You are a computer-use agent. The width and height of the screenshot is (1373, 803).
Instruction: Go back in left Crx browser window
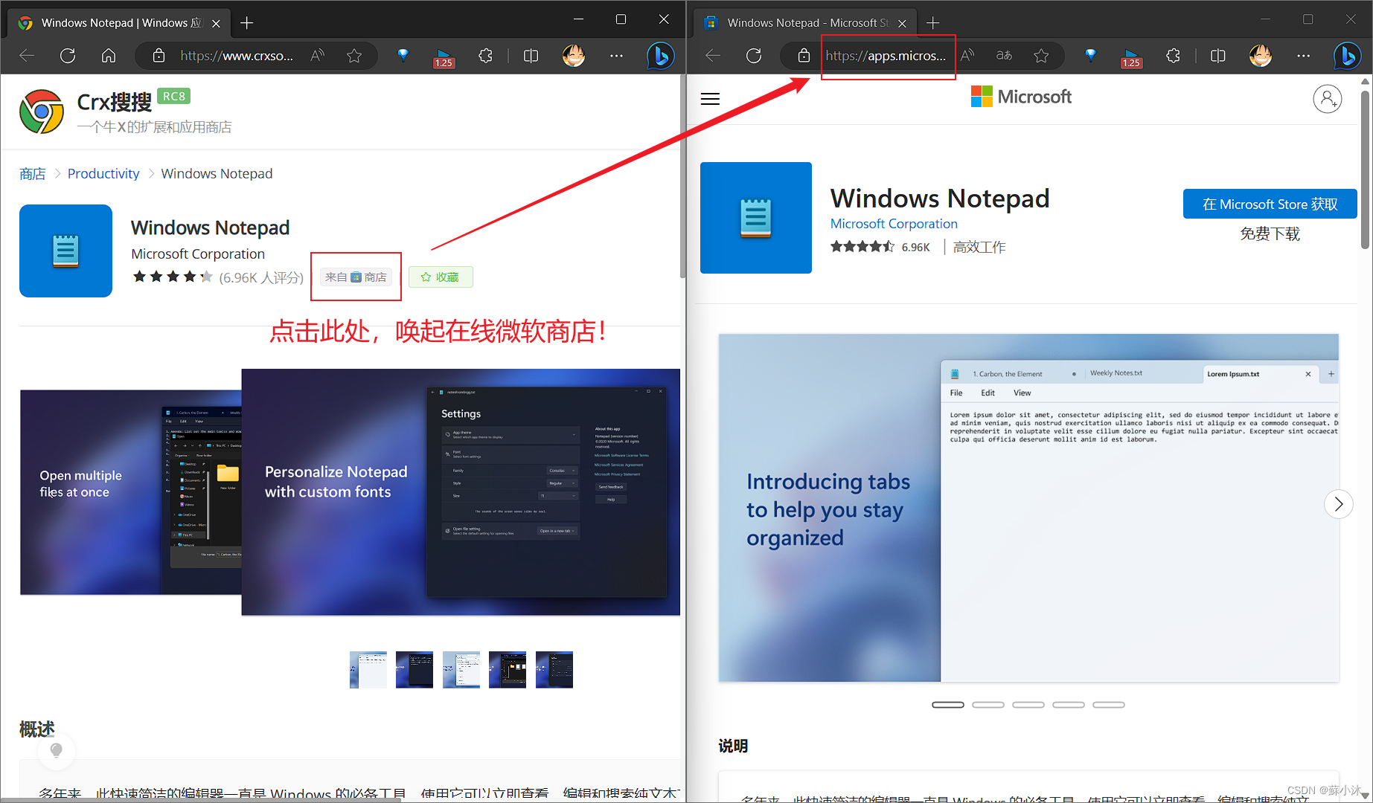click(x=27, y=56)
